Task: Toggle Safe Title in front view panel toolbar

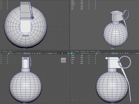Action: [20, 53]
